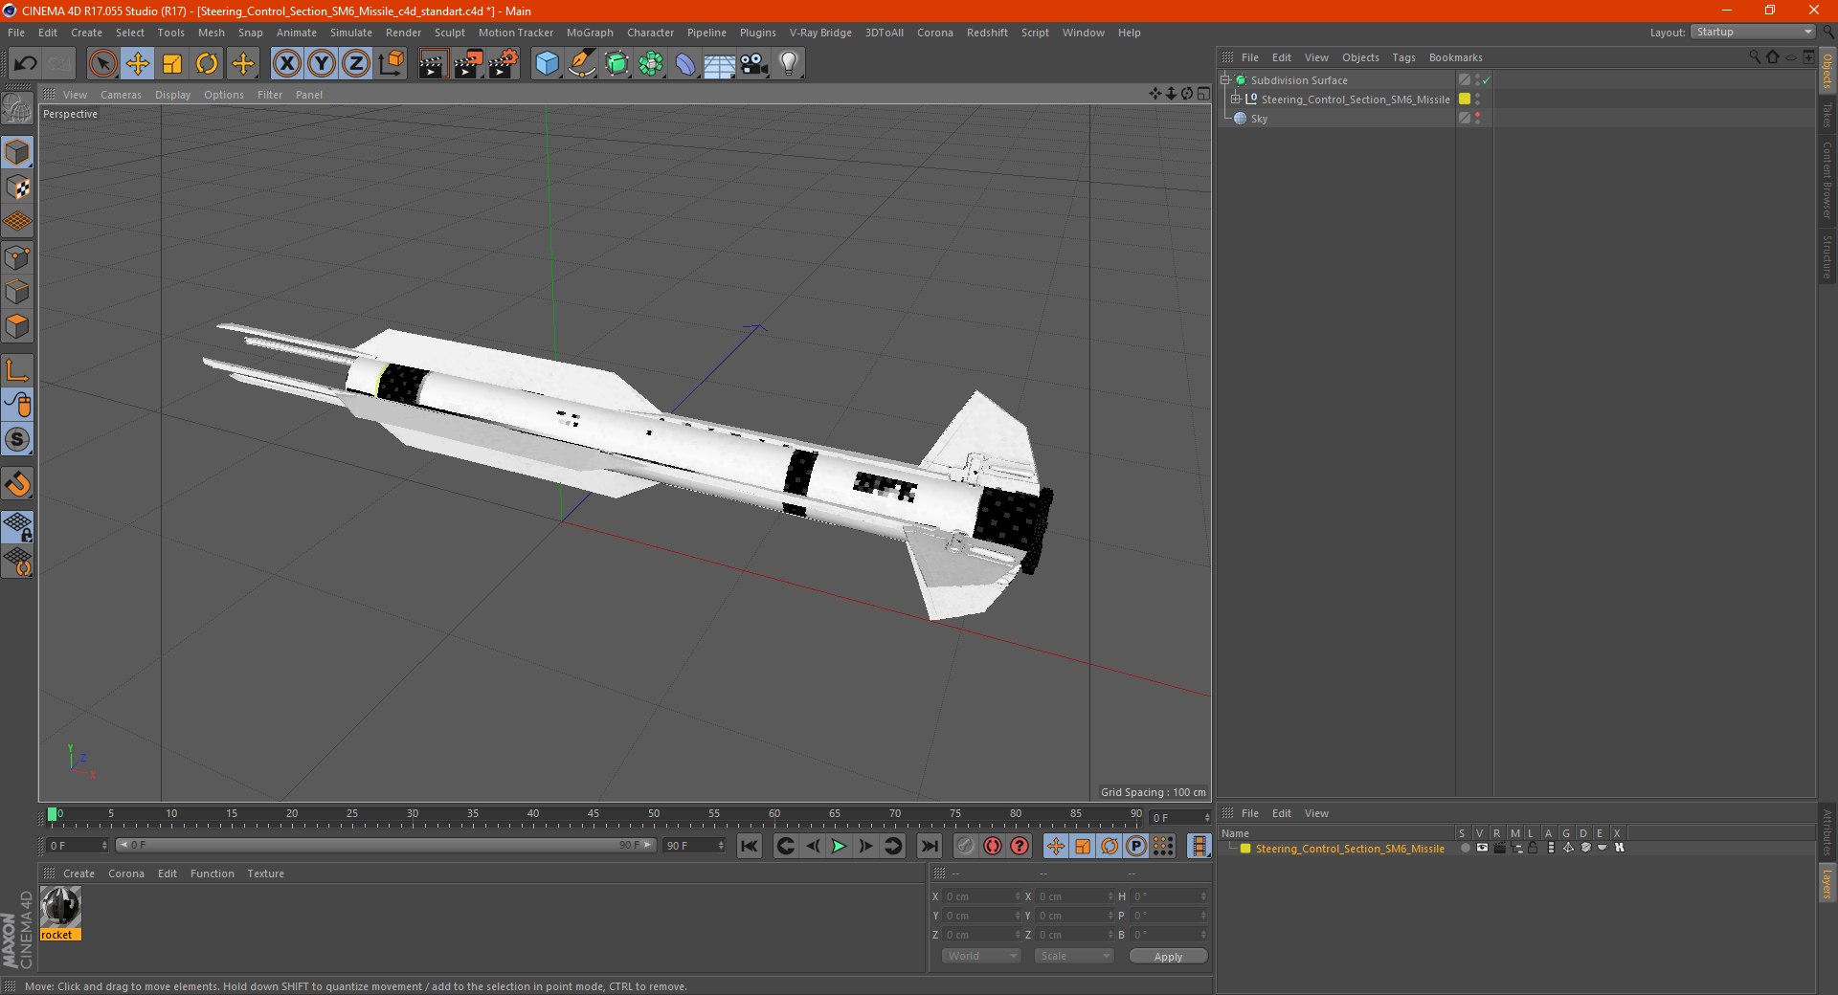Play the animation forward
This screenshot has height=995, width=1838.
[839, 846]
